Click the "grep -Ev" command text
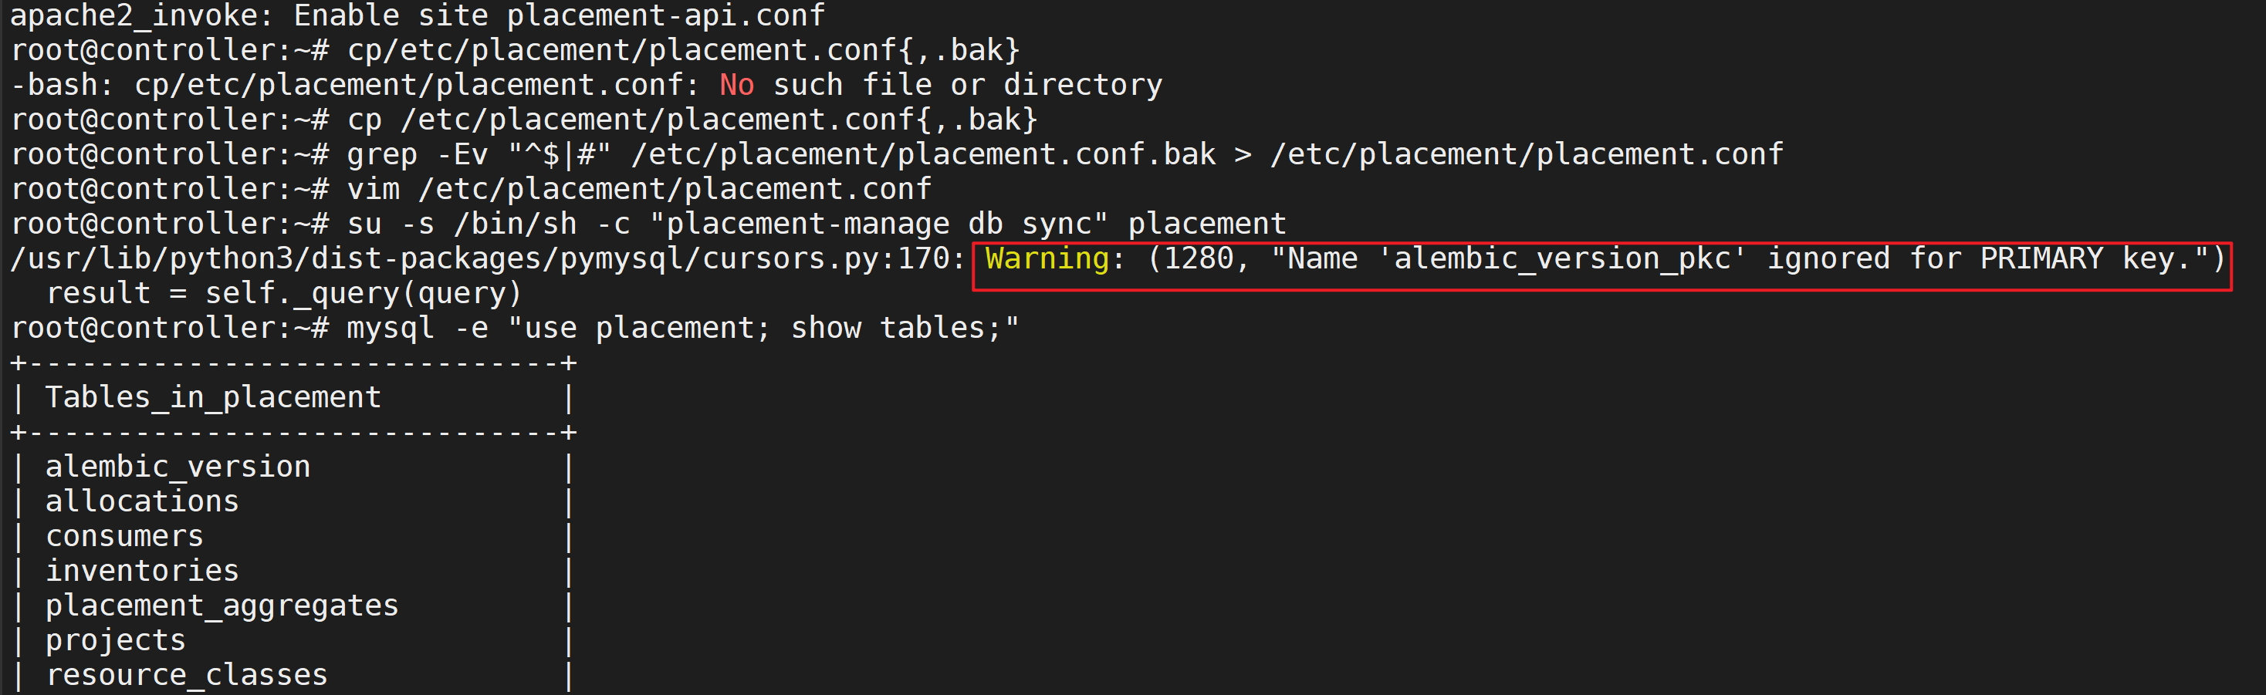This screenshot has height=695, width=2266. pyautogui.click(x=417, y=154)
